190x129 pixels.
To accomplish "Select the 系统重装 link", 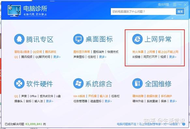I will coord(152,101).
